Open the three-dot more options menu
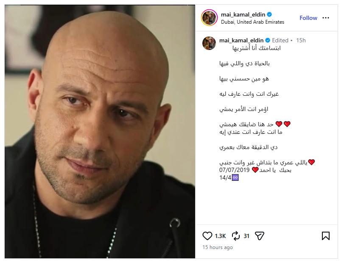 tap(326, 18)
